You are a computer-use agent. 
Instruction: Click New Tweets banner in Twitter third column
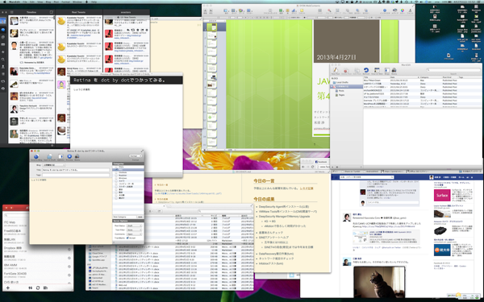coord(127,18)
